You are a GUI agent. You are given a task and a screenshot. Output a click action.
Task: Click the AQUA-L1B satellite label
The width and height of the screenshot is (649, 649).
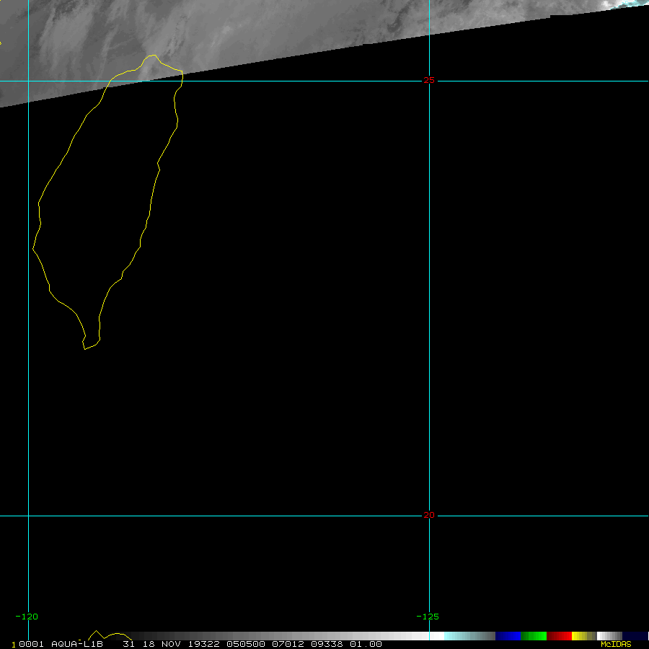click(x=77, y=644)
